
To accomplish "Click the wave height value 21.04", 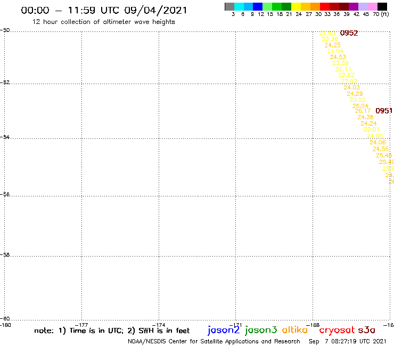I will [x=335, y=51].
